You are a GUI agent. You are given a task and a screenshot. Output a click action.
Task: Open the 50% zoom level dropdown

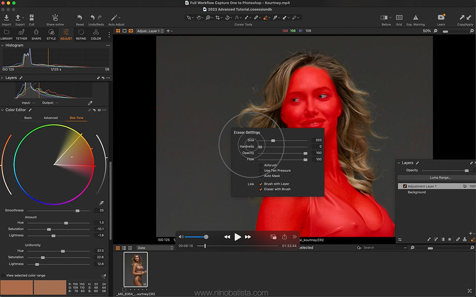point(427,31)
